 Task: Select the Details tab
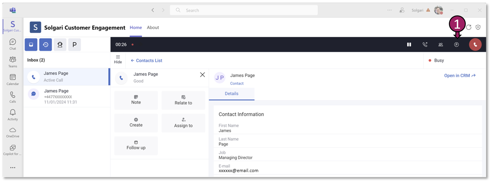tap(232, 94)
